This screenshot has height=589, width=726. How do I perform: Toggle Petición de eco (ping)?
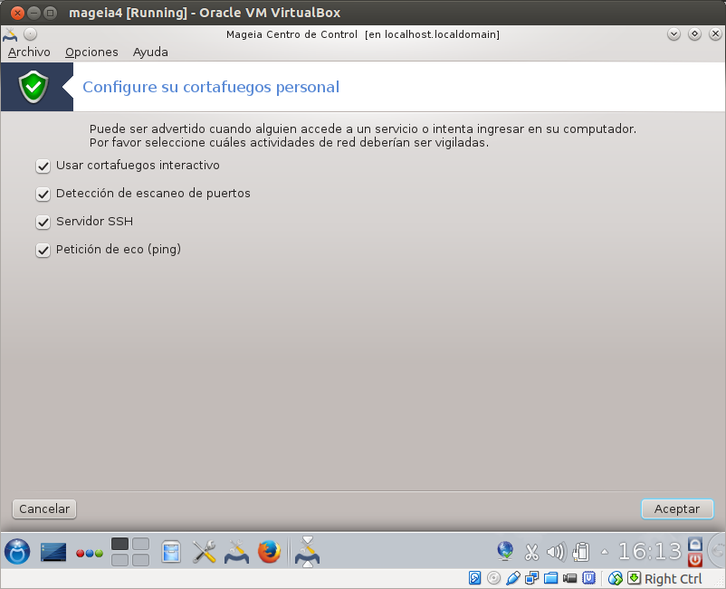[43, 250]
